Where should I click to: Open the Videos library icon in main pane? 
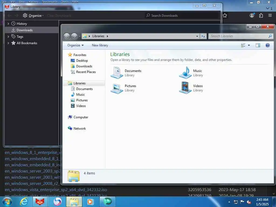[x=185, y=88]
